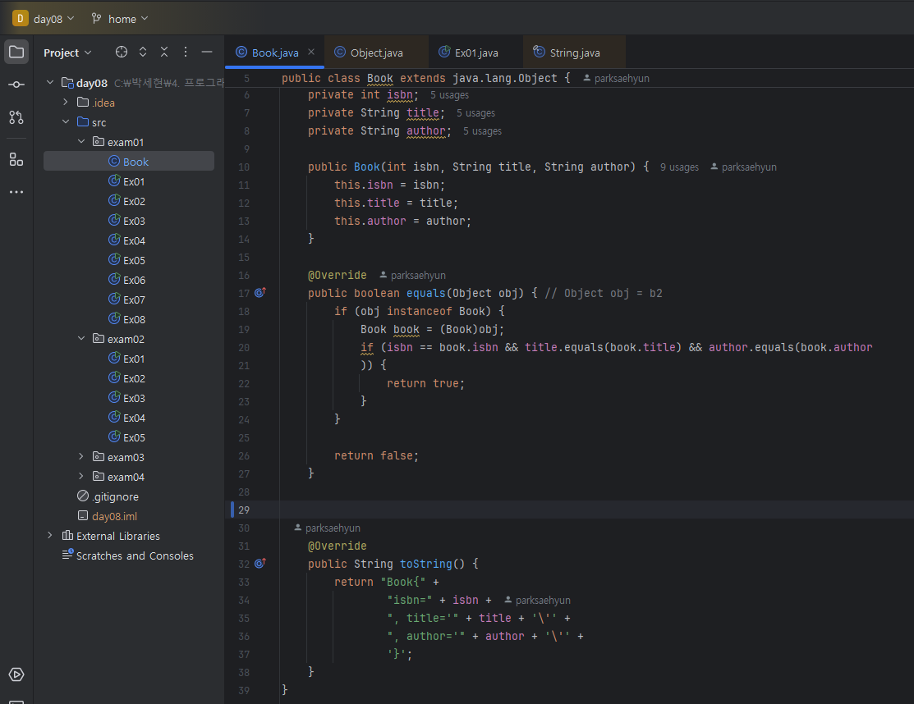Expand External Libraries node
This screenshot has height=704, width=914.
point(50,536)
